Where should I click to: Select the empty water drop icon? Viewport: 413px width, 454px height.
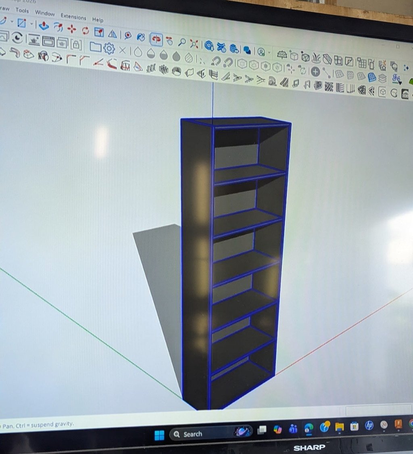[x=138, y=52]
